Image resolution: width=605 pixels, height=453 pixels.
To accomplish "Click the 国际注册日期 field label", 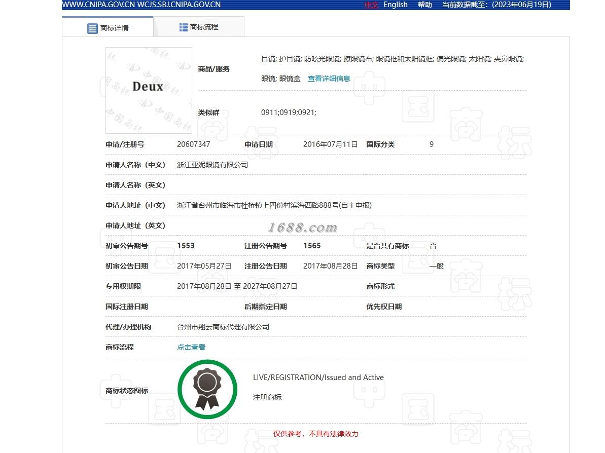I will pyautogui.click(x=127, y=307).
